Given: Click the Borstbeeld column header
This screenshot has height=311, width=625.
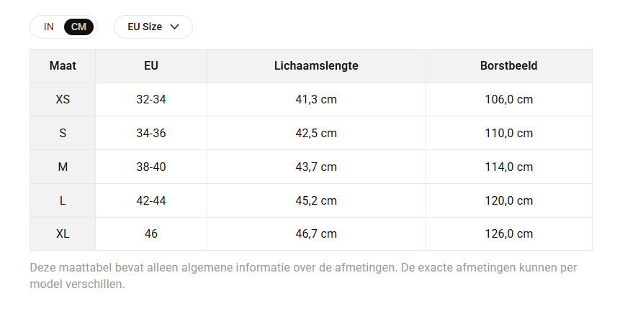Looking at the screenshot, I should tap(508, 66).
